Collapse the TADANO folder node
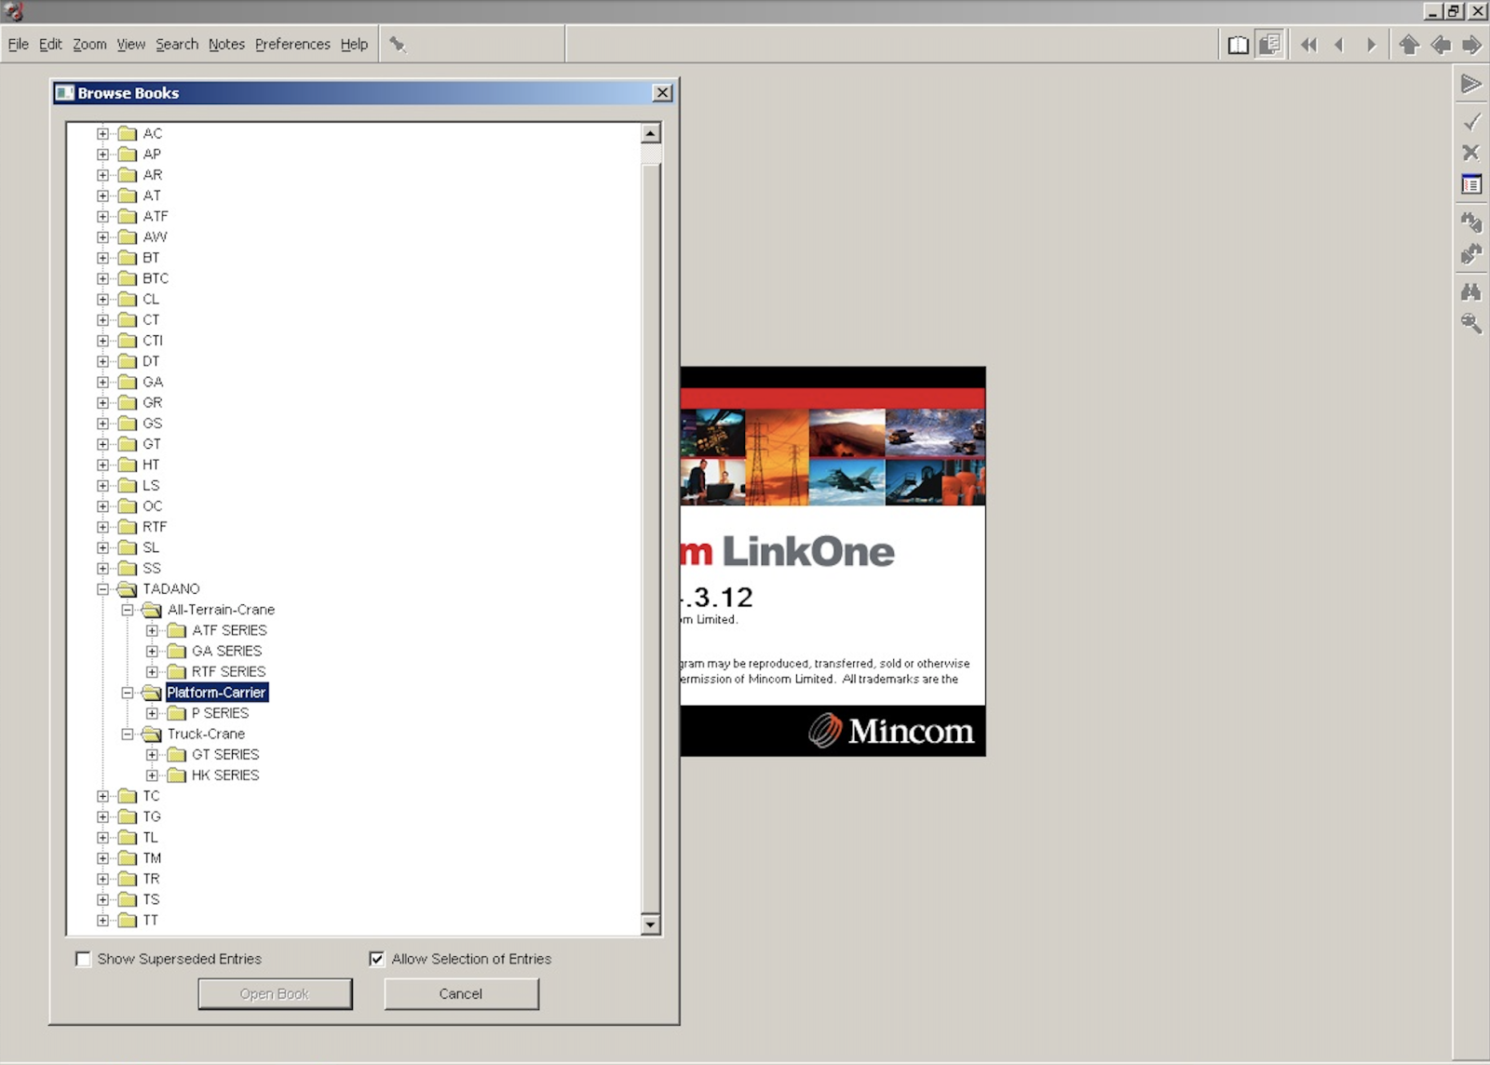Image resolution: width=1490 pixels, height=1065 pixels. (x=102, y=589)
